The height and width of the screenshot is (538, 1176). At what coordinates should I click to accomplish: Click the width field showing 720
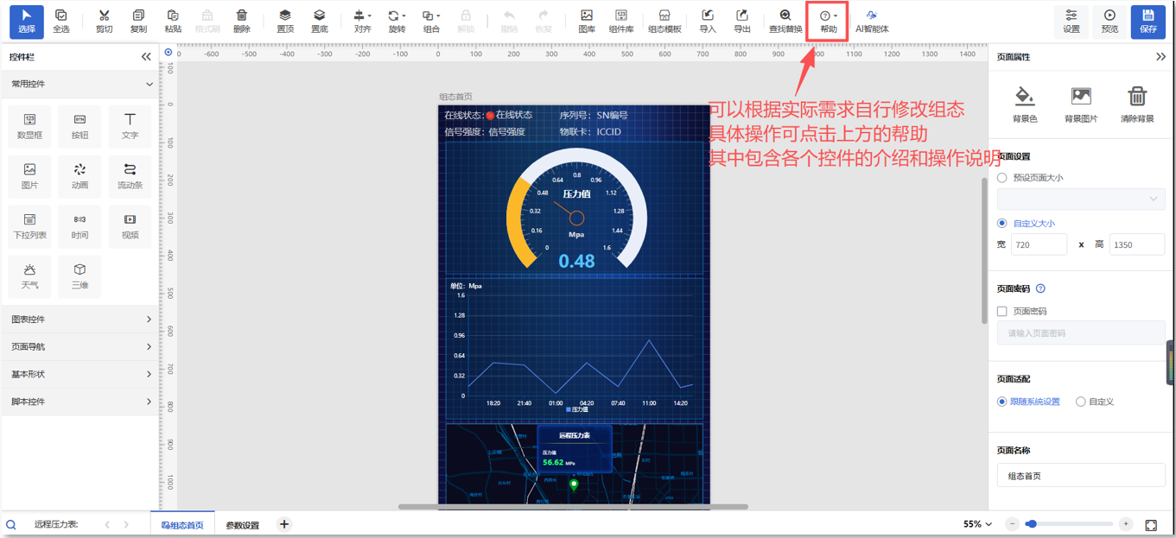pos(1039,245)
